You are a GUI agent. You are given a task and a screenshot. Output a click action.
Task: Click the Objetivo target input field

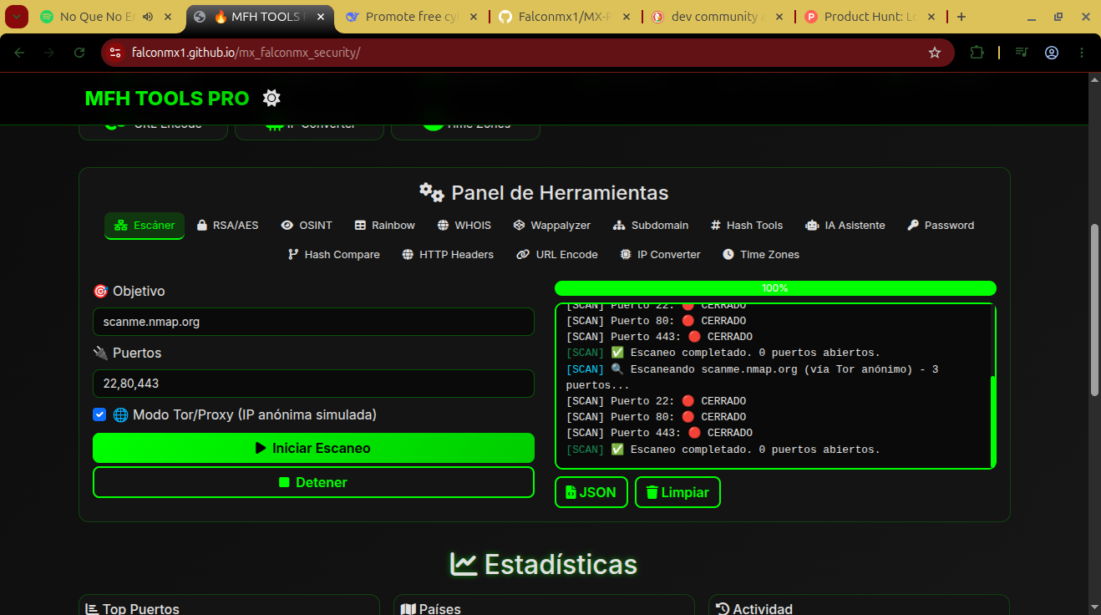(313, 322)
